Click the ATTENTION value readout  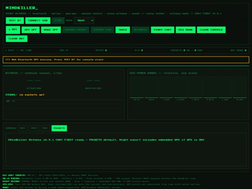34,81
